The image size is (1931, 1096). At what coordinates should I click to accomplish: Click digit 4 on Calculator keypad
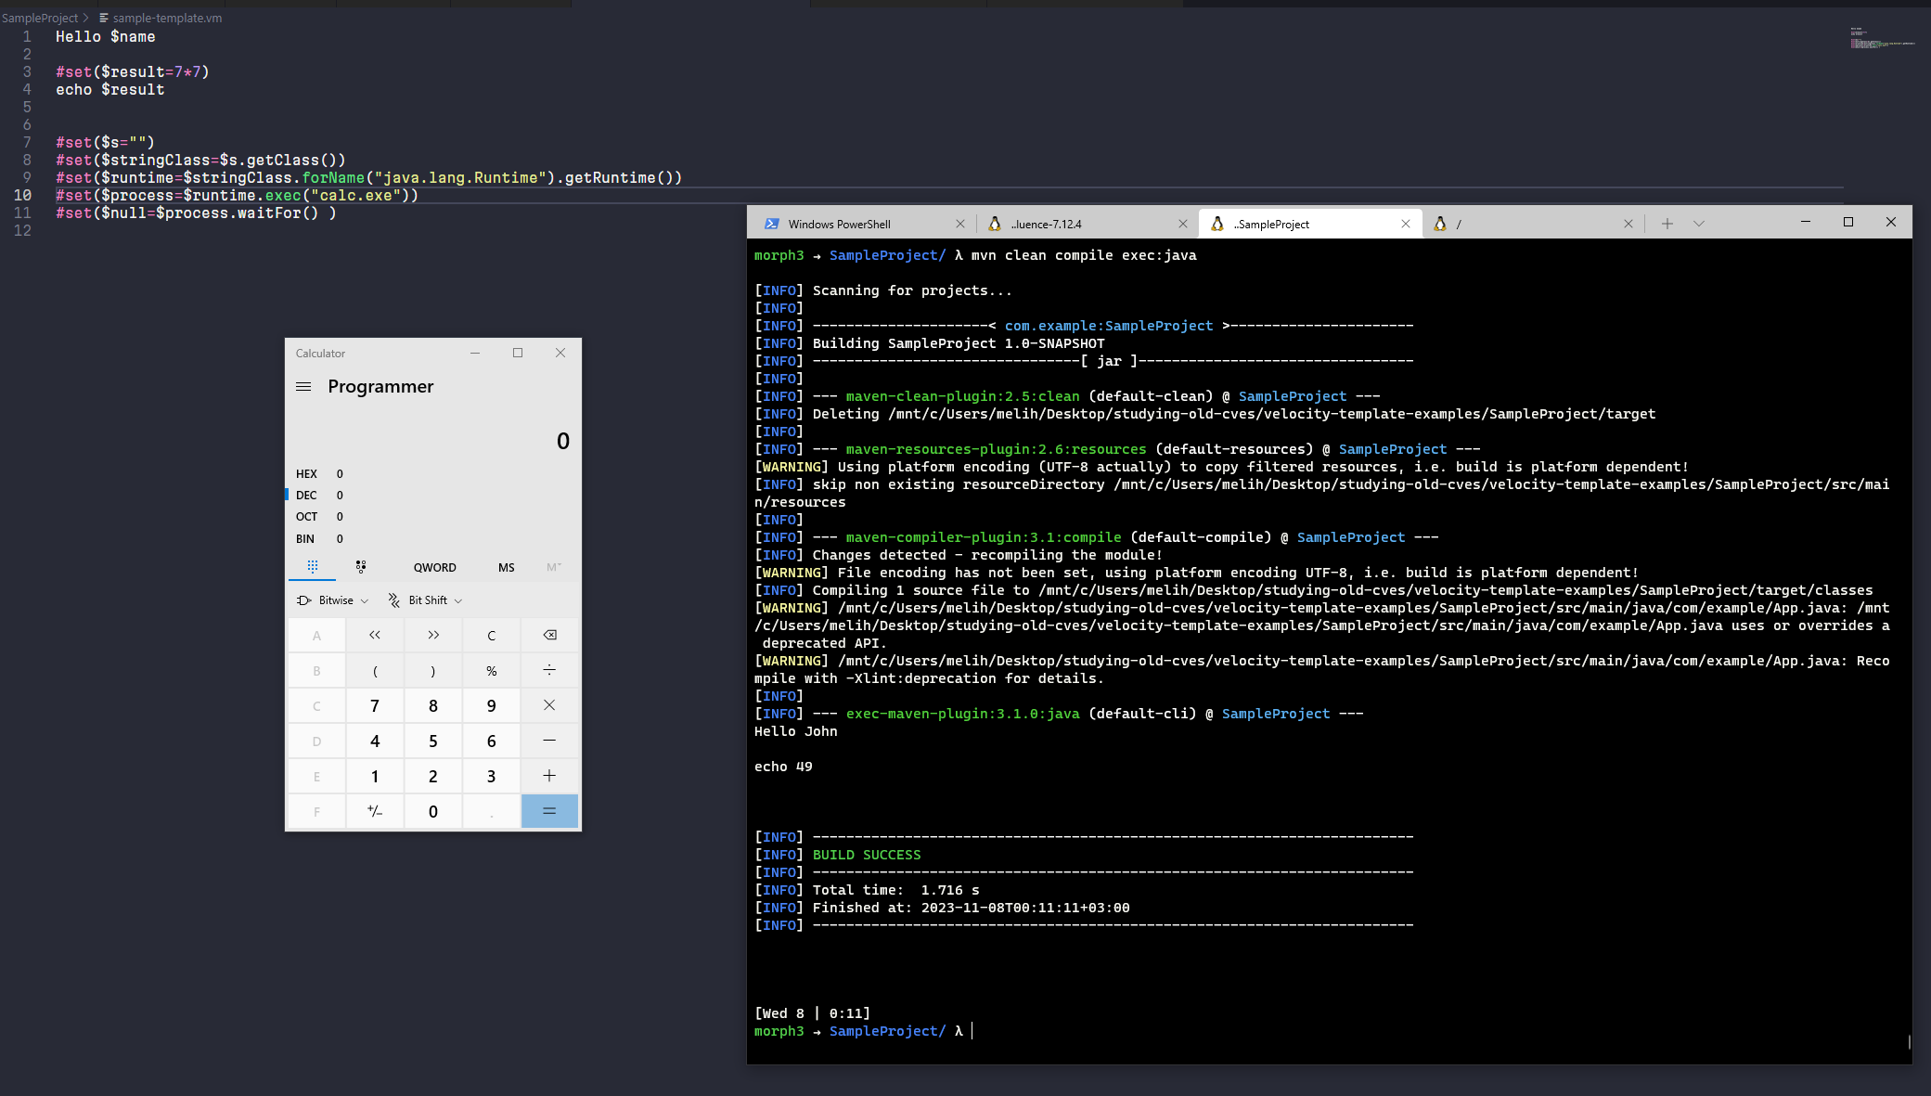375,741
